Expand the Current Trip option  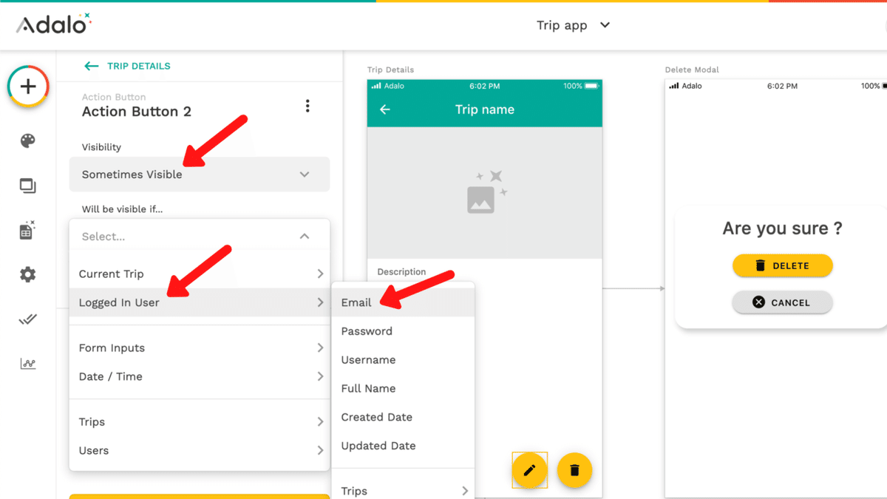click(200, 274)
